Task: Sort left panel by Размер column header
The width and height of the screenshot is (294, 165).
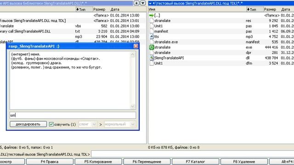Action: tap(101, 9)
